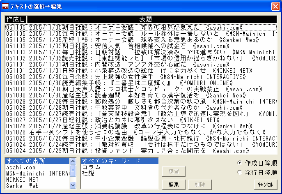
Task: Select 産経主張 読書週間 row
Action: (141, 95)
